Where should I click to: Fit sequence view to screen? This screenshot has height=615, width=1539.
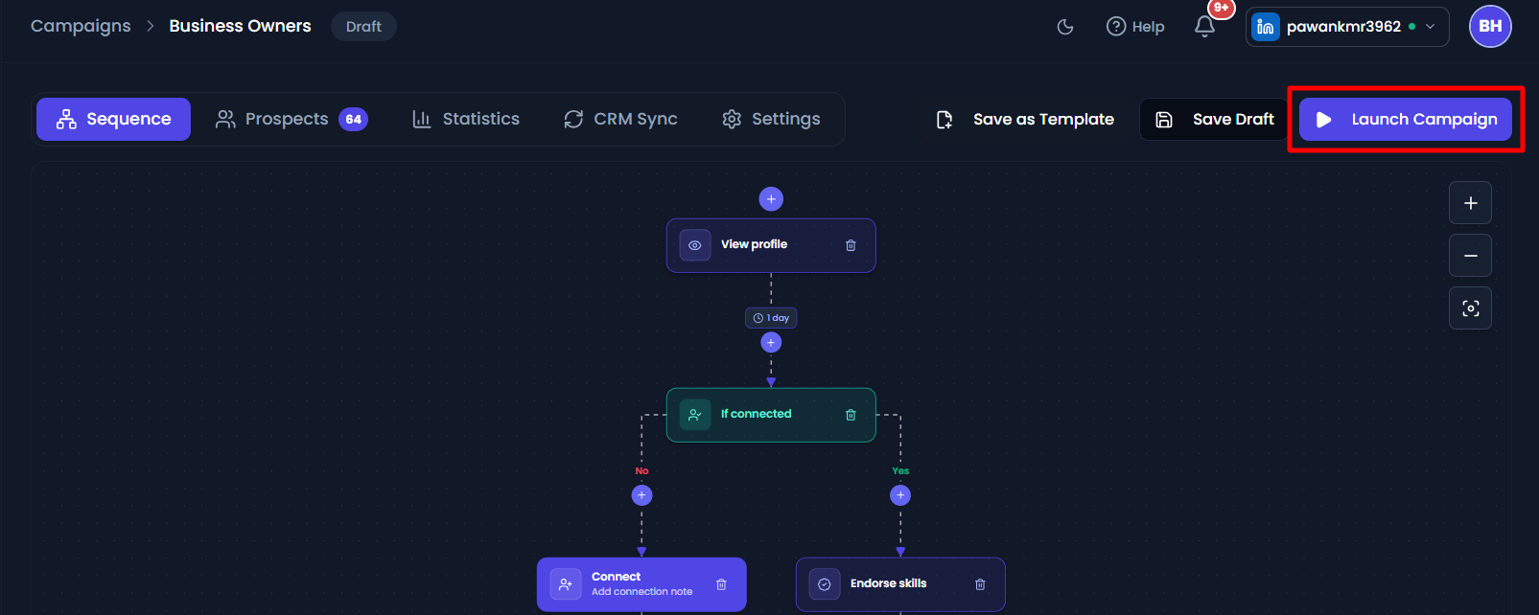click(x=1470, y=308)
